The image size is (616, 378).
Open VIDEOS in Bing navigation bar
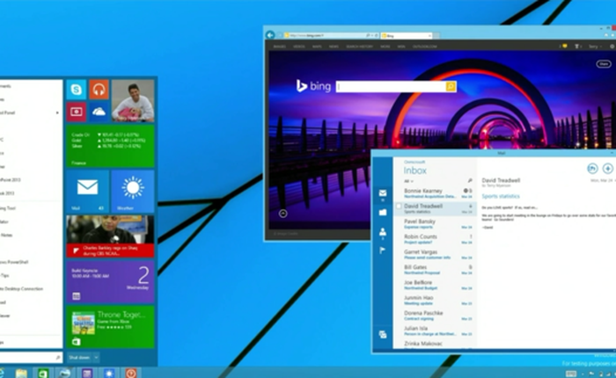[x=299, y=47]
